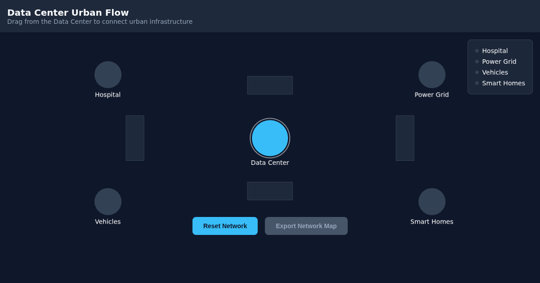Click the Power Grid legend status dot

pyautogui.click(x=477, y=62)
